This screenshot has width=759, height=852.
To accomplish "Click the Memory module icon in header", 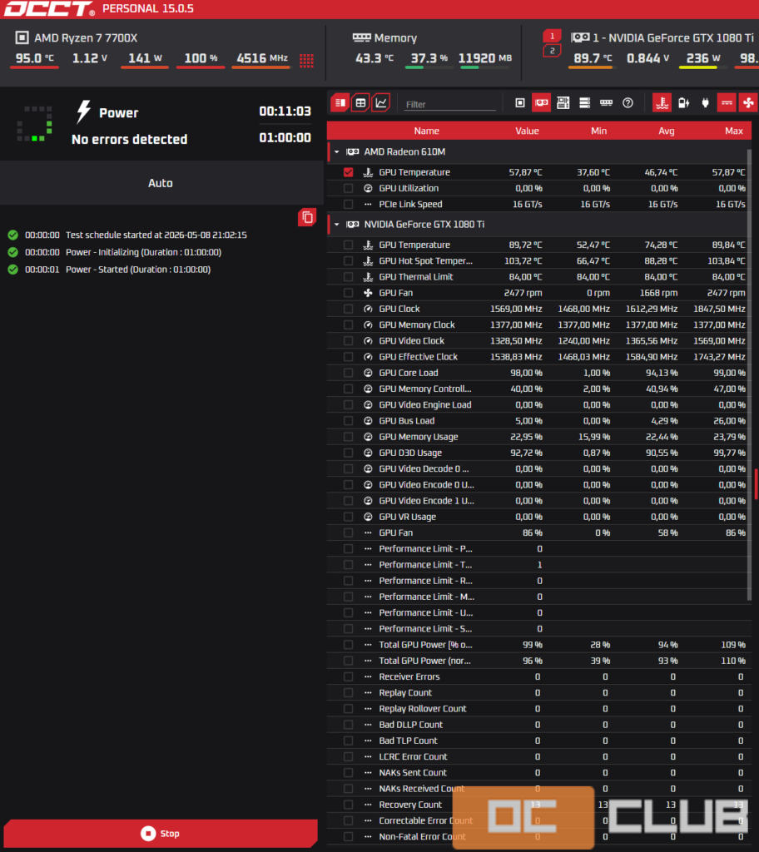I will (361, 37).
